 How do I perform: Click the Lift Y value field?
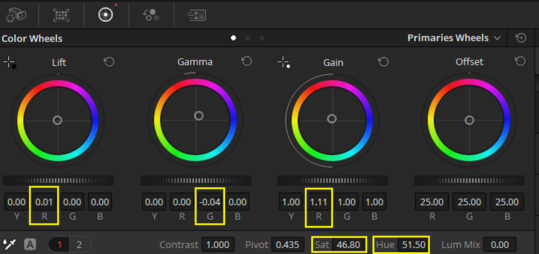pos(16,202)
